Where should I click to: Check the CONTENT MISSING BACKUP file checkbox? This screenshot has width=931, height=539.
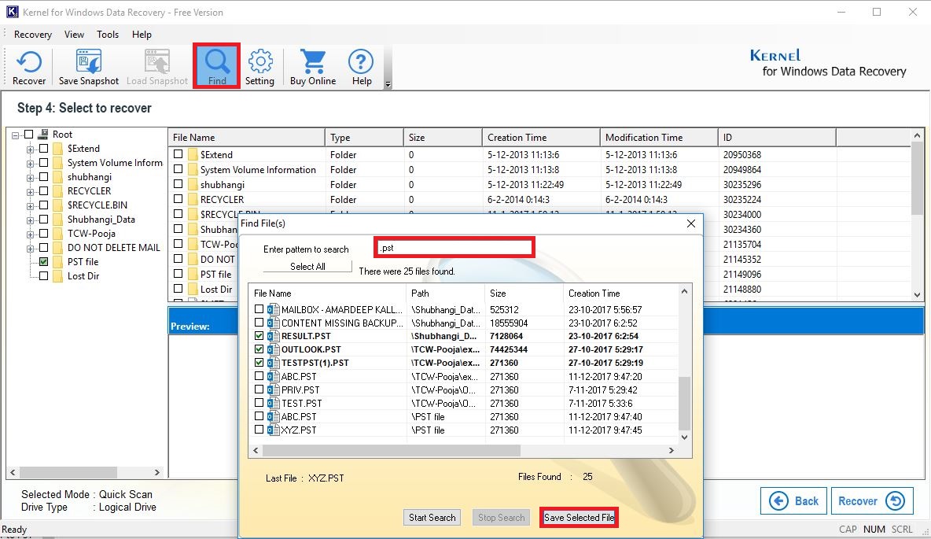259,323
